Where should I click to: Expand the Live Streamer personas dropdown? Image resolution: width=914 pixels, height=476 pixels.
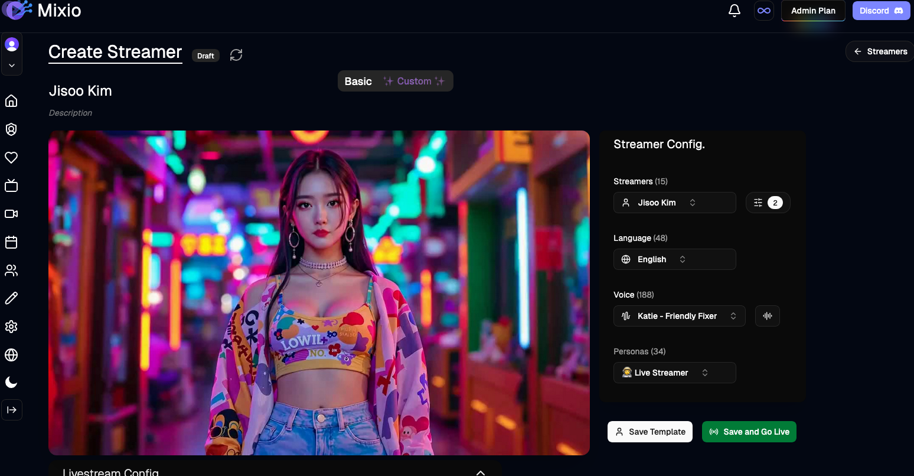pos(674,373)
